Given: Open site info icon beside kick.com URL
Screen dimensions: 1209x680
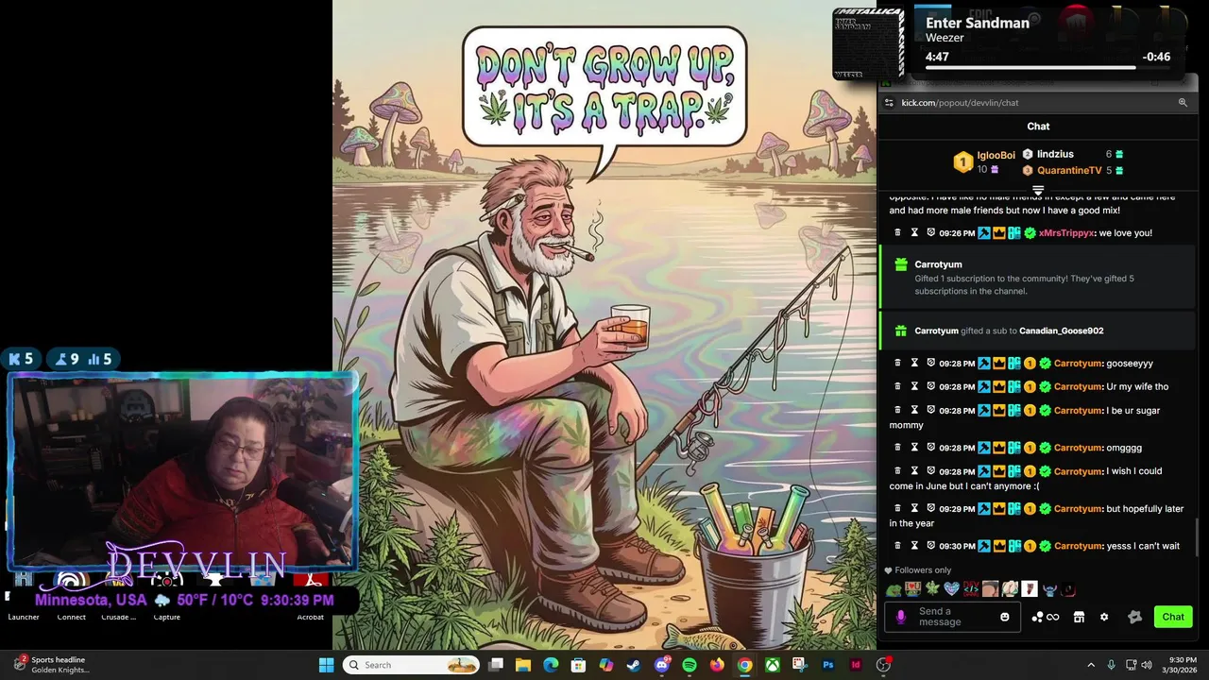Looking at the screenshot, I should (889, 102).
